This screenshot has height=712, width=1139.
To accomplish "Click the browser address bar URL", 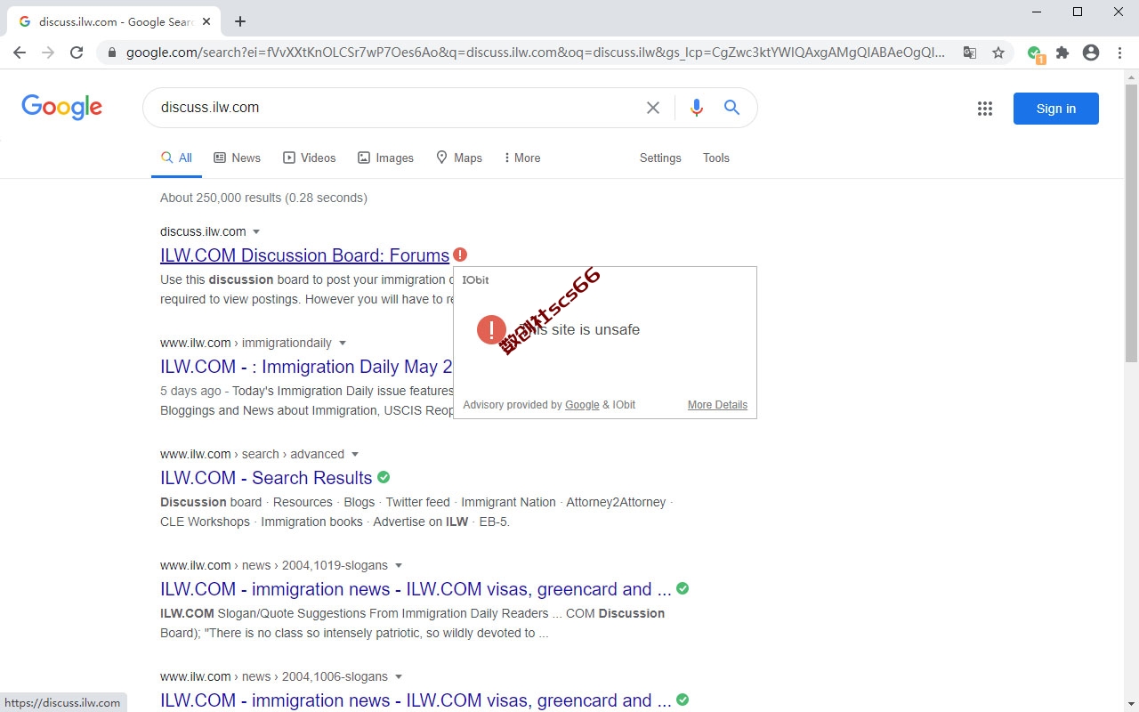I will click(x=536, y=53).
